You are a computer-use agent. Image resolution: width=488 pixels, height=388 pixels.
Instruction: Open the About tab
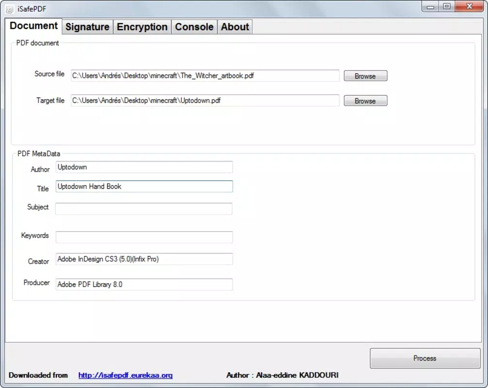[235, 27]
